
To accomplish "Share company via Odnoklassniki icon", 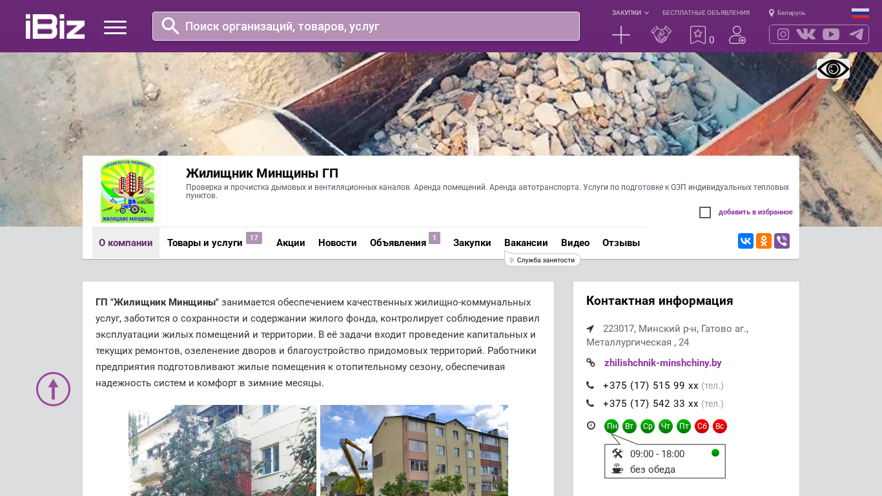I will (x=764, y=241).
